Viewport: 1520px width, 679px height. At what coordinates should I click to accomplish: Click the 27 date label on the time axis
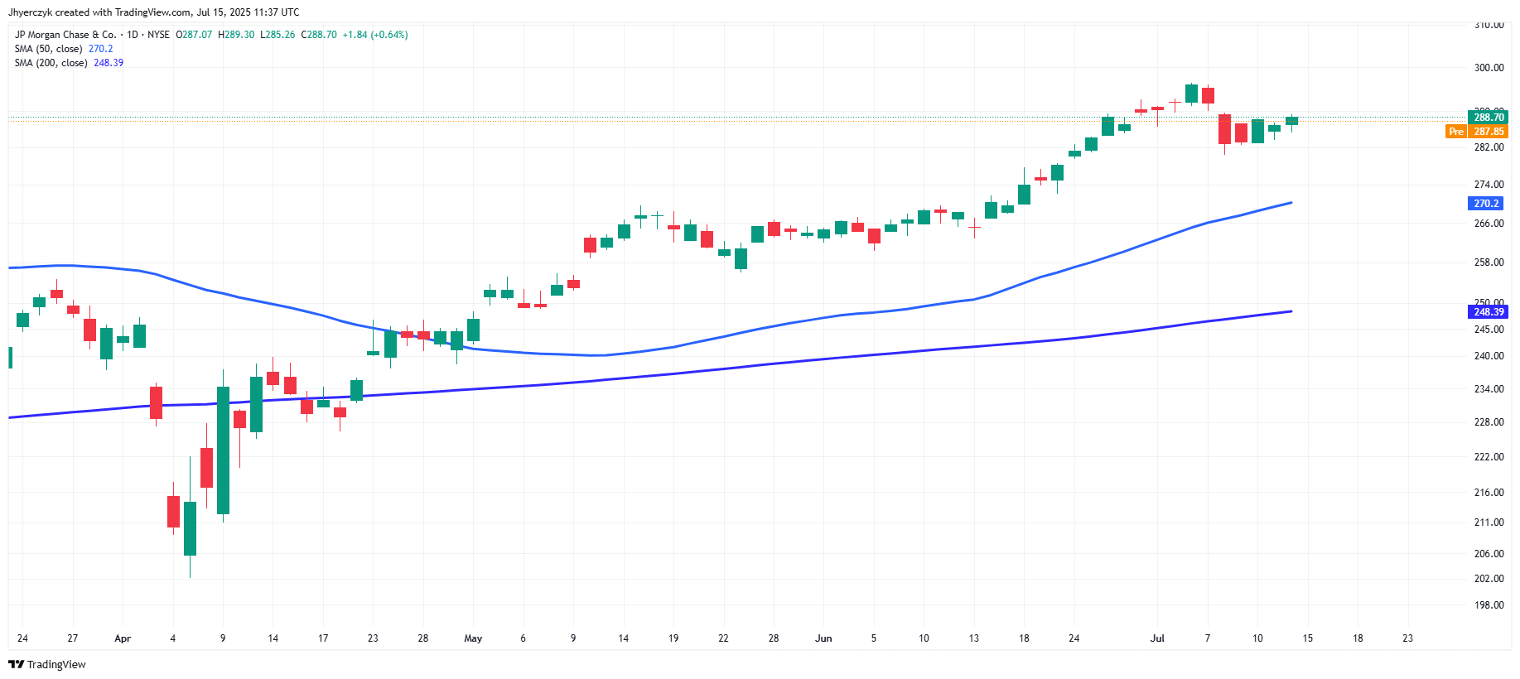[x=73, y=638]
